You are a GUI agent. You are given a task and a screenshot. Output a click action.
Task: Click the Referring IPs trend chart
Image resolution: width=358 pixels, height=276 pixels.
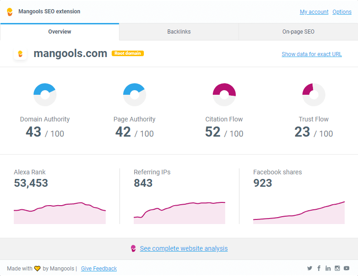(x=179, y=213)
